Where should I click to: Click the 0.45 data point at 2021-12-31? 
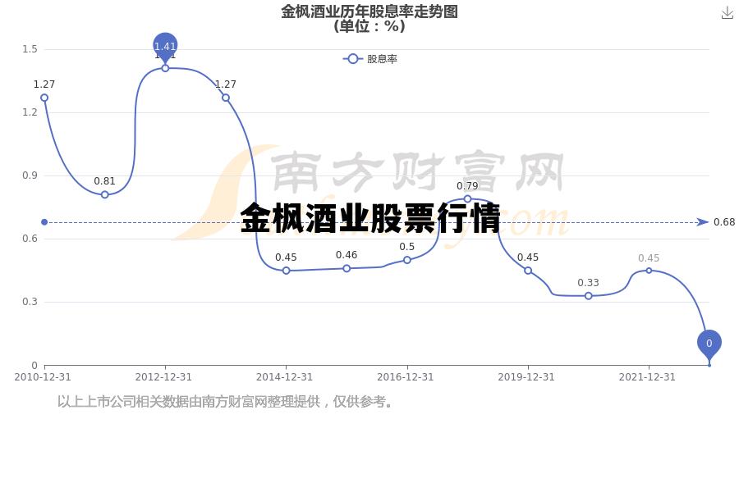pos(649,271)
